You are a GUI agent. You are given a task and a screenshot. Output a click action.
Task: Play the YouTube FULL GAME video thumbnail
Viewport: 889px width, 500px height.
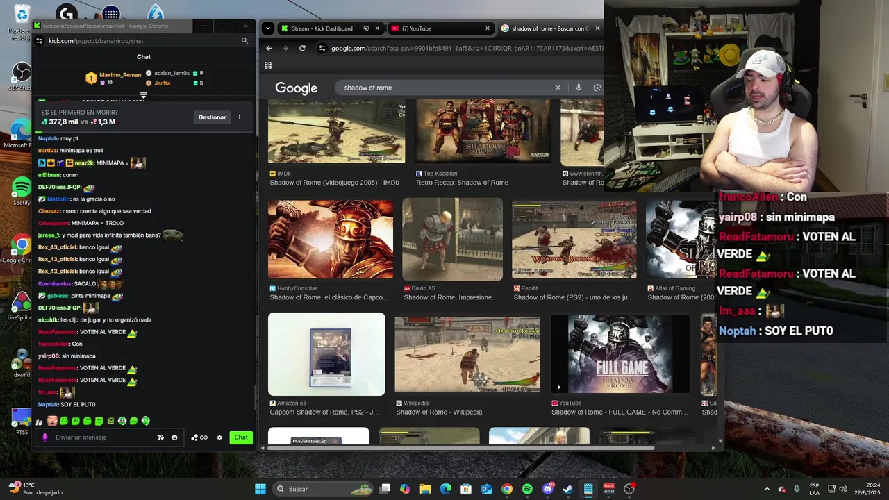point(620,354)
